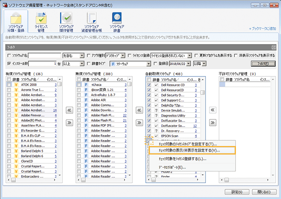Move left arrow from auto-acquired to free list
The height and width of the screenshot is (199, 281).
(139, 110)
